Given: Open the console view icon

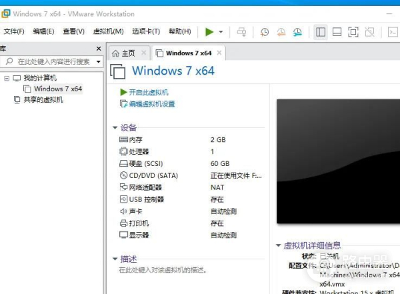Looking at the screenshot, I should pyautogui.click(x=393, y=32).
